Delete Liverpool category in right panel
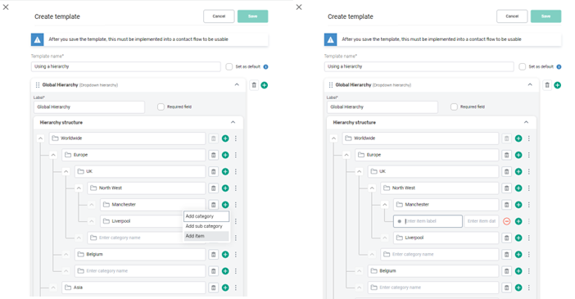The image size is (575, 299). click(506, 238)
